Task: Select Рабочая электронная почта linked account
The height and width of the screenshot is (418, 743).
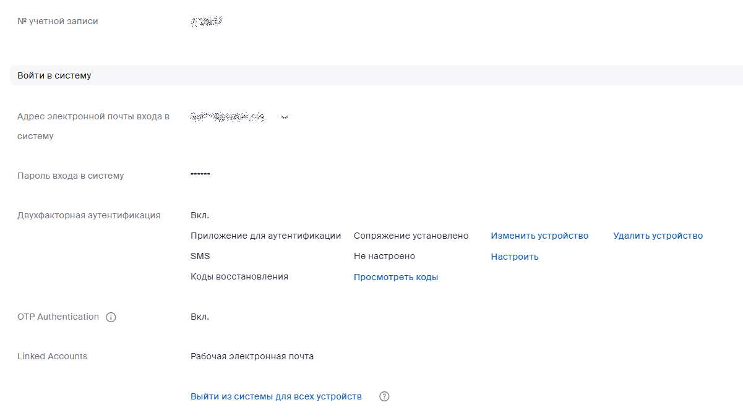Action: click(252, 356)
